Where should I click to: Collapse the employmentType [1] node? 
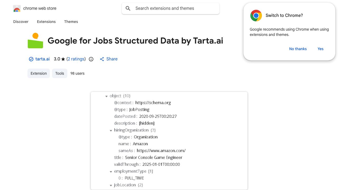(x=111, y=172)
